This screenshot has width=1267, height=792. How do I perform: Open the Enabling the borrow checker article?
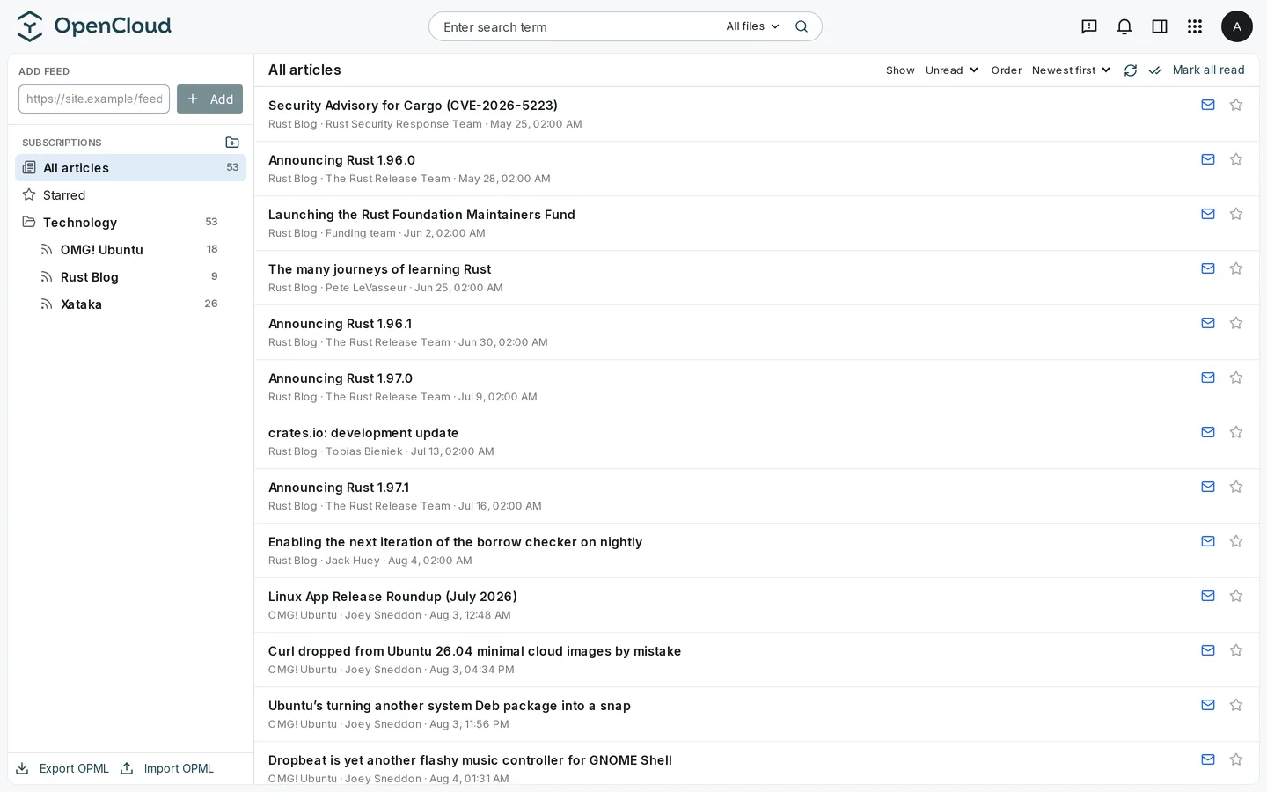coord(455,542)
